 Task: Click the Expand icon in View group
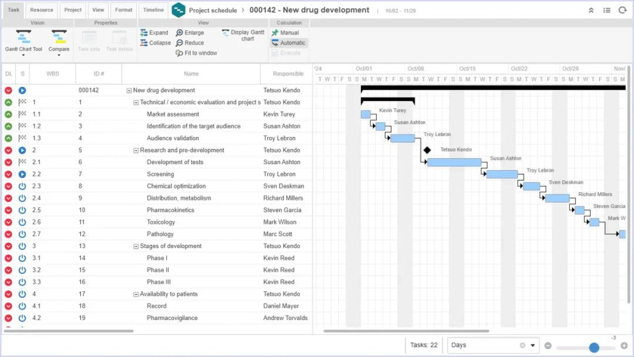coord(144,33)
